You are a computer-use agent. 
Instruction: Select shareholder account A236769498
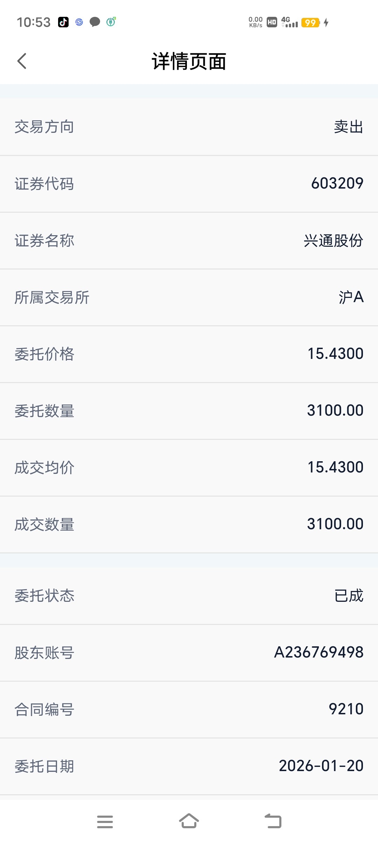318,652
